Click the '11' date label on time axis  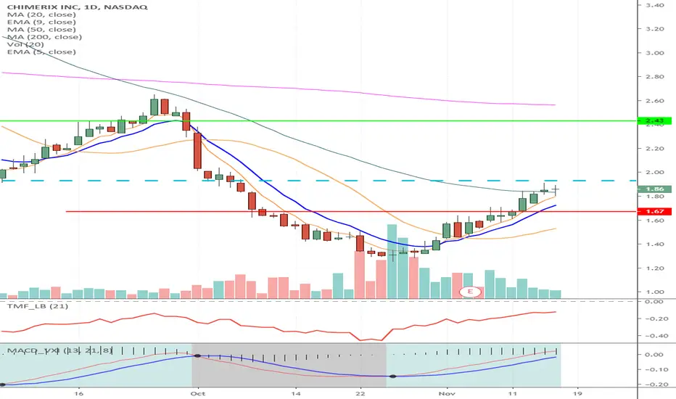coord(512,393)
